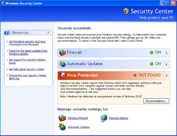The height and width of the screenshot is (136, 177).
Task: Expand the Firewall section chevron
Action: click(166, 53)
